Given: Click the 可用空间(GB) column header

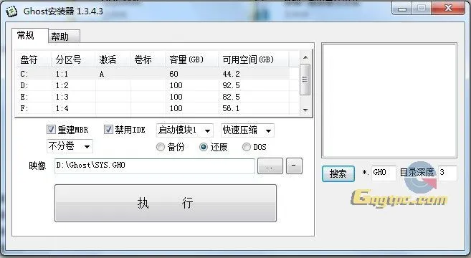Looking at the screenshot, I should click(254, 59).
